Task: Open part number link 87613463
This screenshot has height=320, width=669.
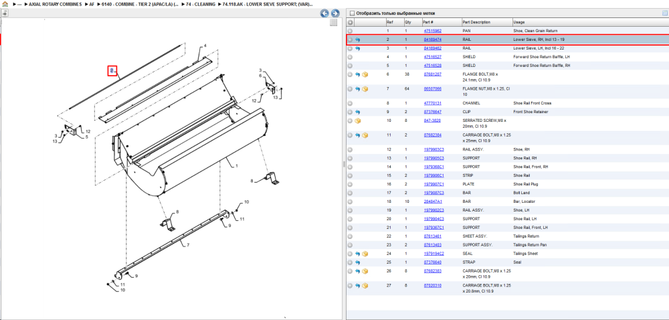Action: coord(432,245)
